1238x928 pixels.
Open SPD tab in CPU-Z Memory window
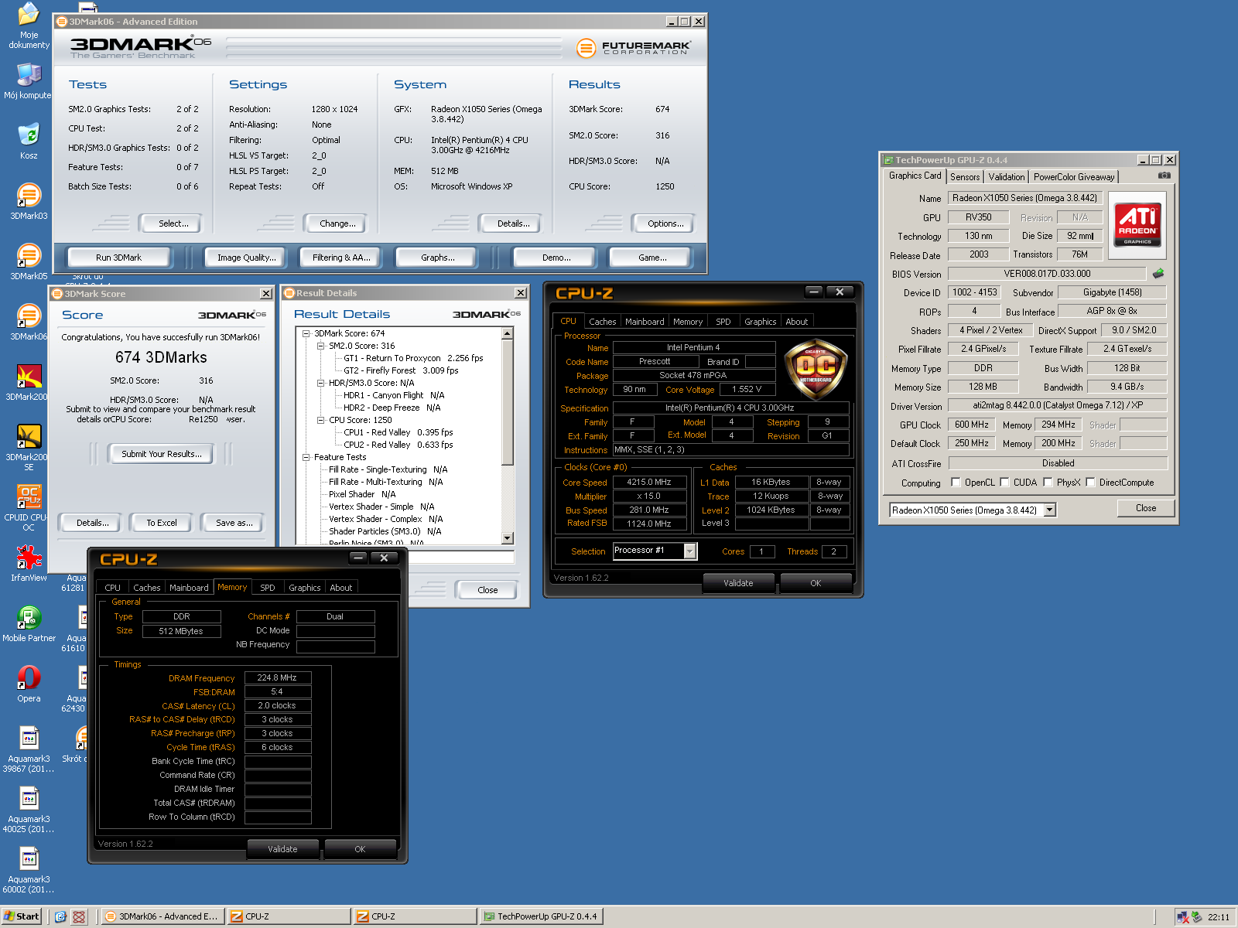click(268, 588)
